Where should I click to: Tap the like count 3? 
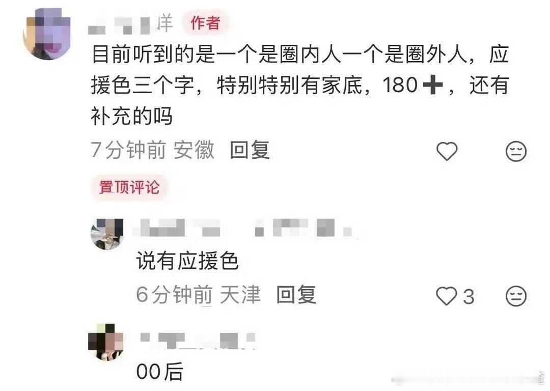(469, 297)
